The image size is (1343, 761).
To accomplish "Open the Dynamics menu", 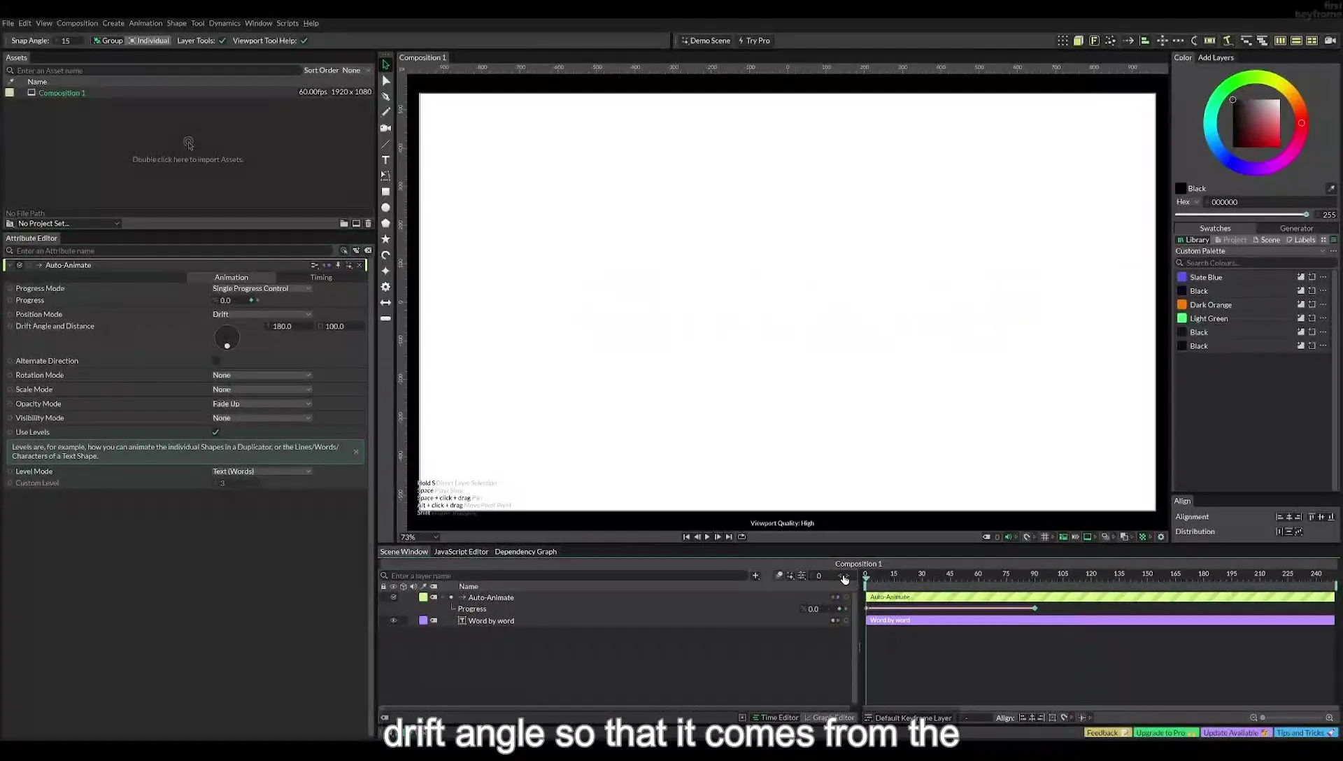I will pos(225,23).
